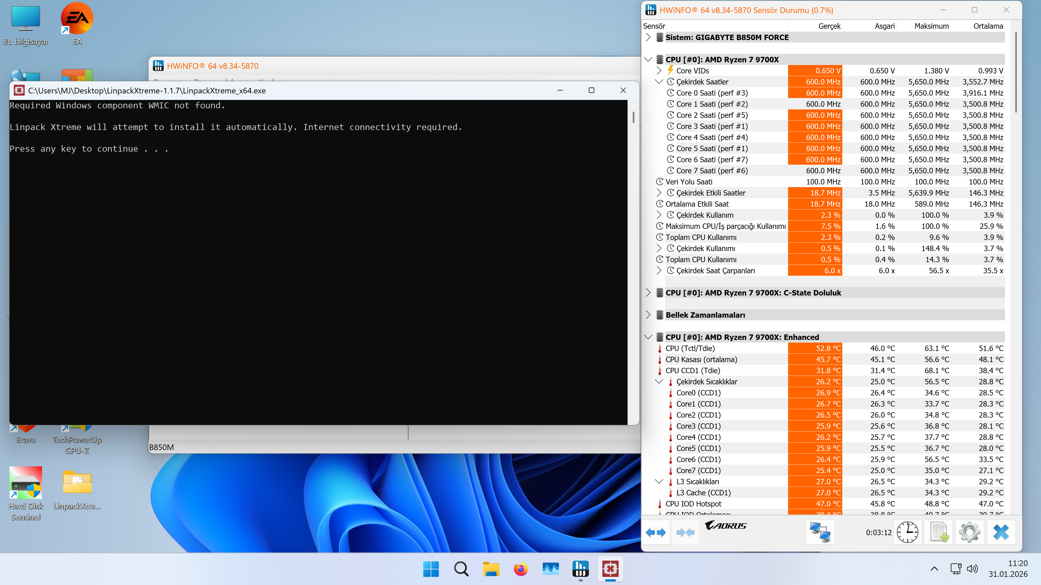
Task: Click the HWiNFO 64 v8.34-5870 main window title bar
Action: (394, 66)
